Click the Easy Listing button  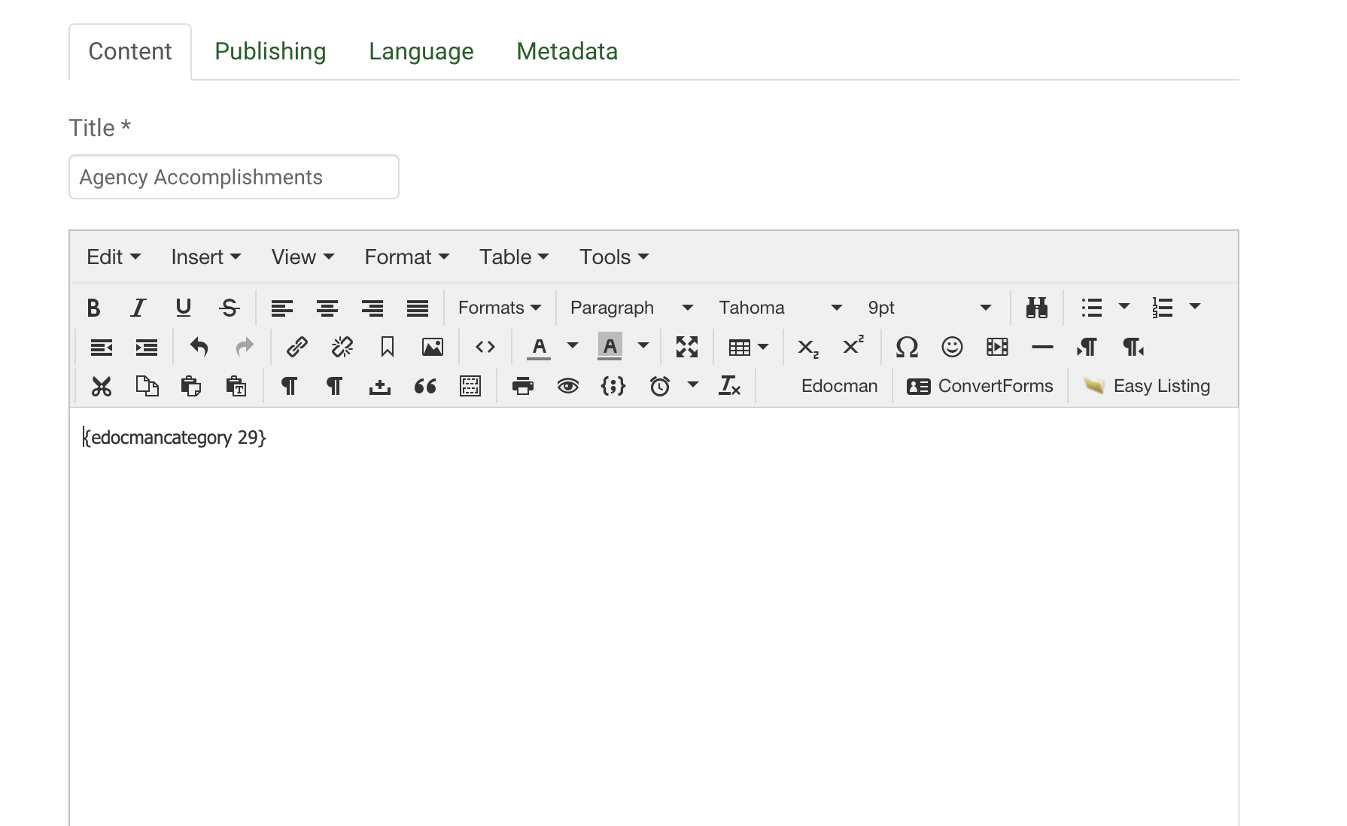(1146, 386)
